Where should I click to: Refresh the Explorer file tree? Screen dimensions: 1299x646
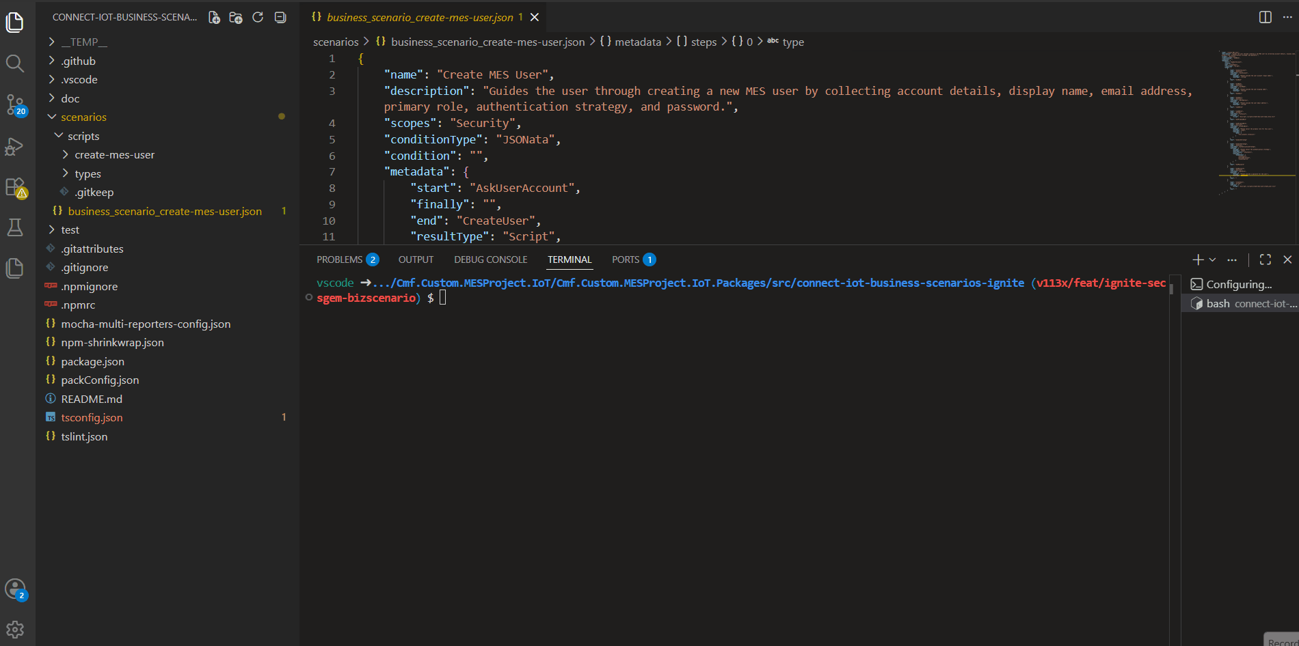click(x=258, y=17)
